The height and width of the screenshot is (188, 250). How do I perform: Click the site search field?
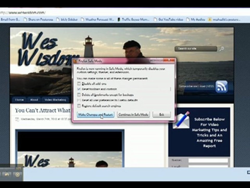click(x=196, y=49)
